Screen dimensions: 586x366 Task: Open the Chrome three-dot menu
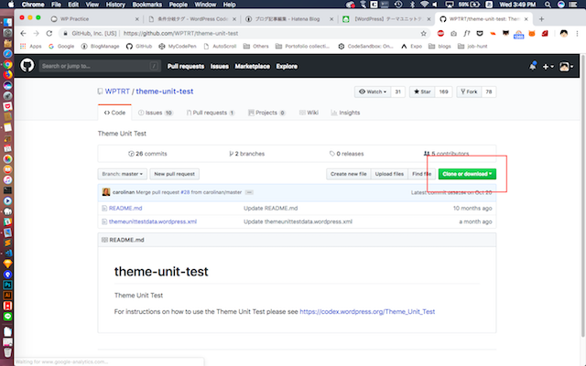[578, 34]
